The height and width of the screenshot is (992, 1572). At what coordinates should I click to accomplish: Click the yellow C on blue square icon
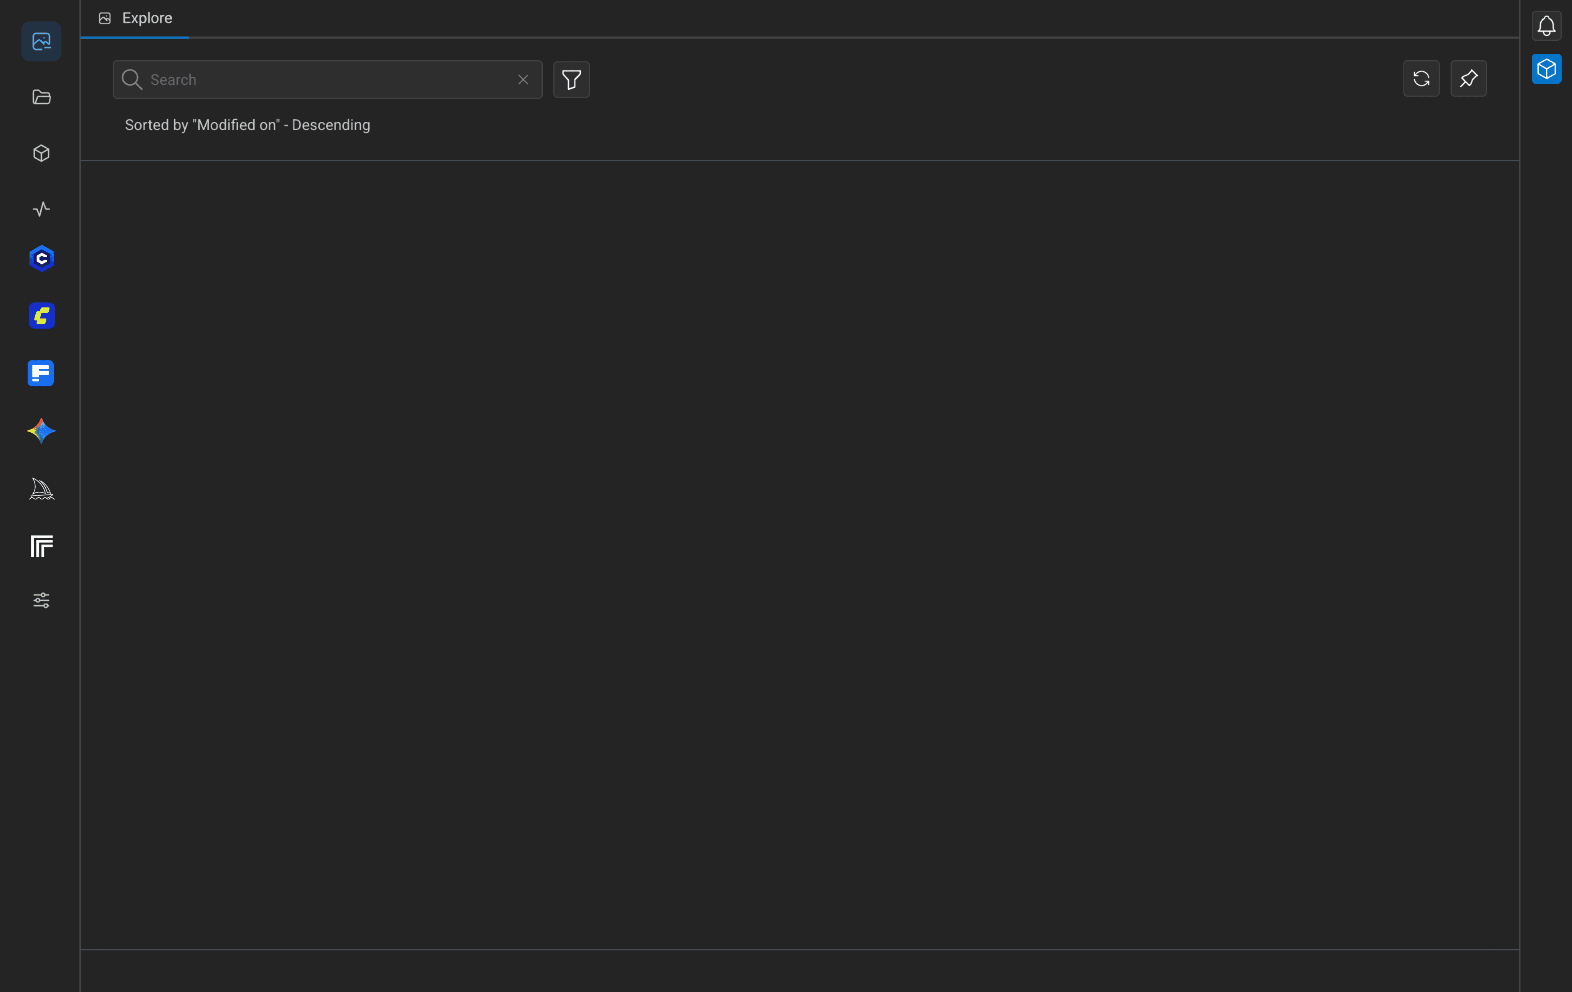[x=41, y=316]
